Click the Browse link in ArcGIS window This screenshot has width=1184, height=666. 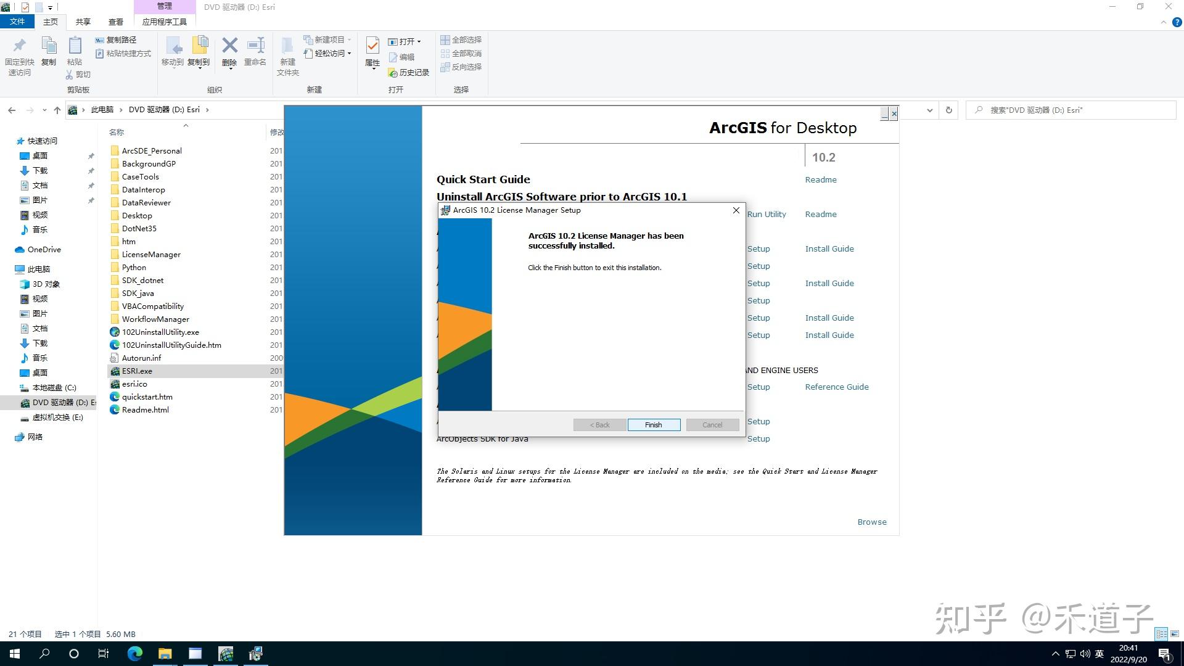tap(872, 522)
